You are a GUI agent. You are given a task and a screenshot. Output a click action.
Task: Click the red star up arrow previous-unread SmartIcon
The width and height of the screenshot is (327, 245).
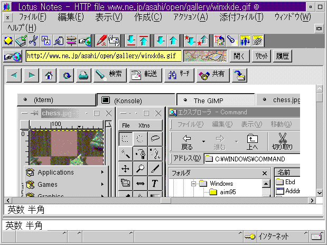tap(203, 41)
